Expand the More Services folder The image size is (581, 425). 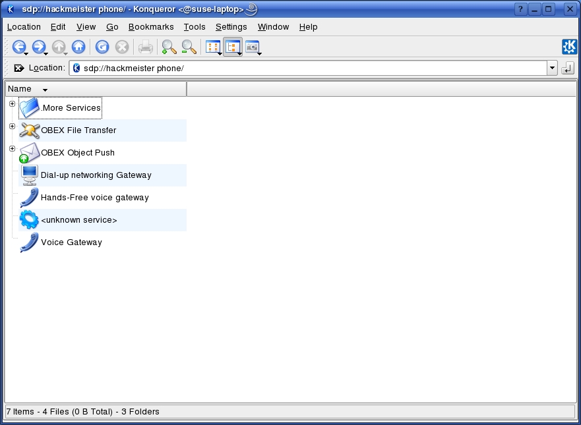click(x=12, y=104)
